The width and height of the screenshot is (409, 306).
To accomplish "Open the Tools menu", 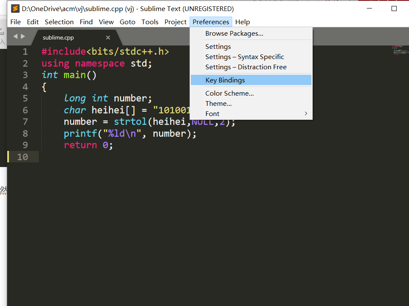I will point(150,22).
